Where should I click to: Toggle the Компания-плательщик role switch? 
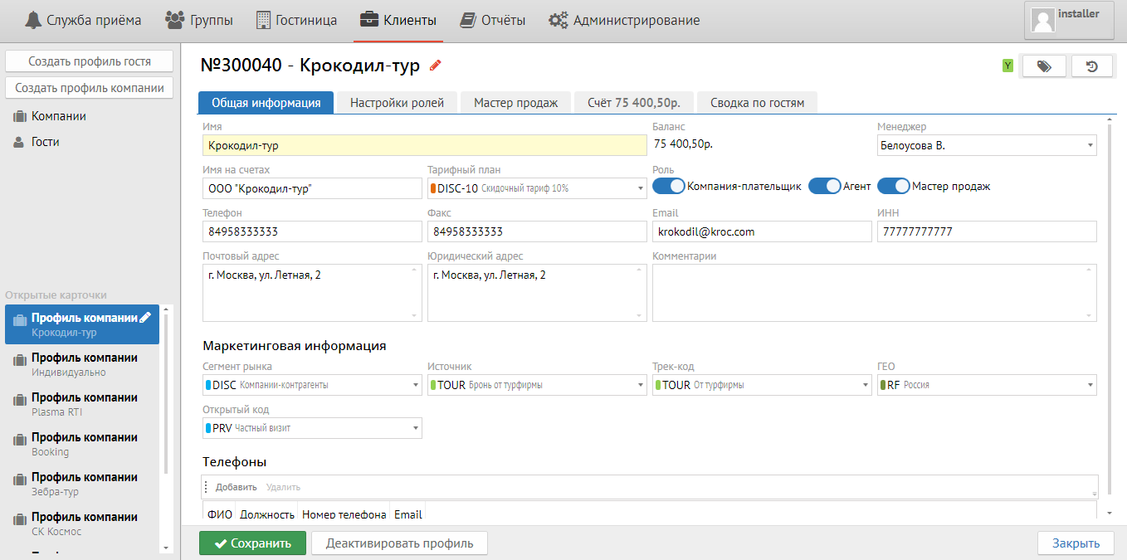669,187
